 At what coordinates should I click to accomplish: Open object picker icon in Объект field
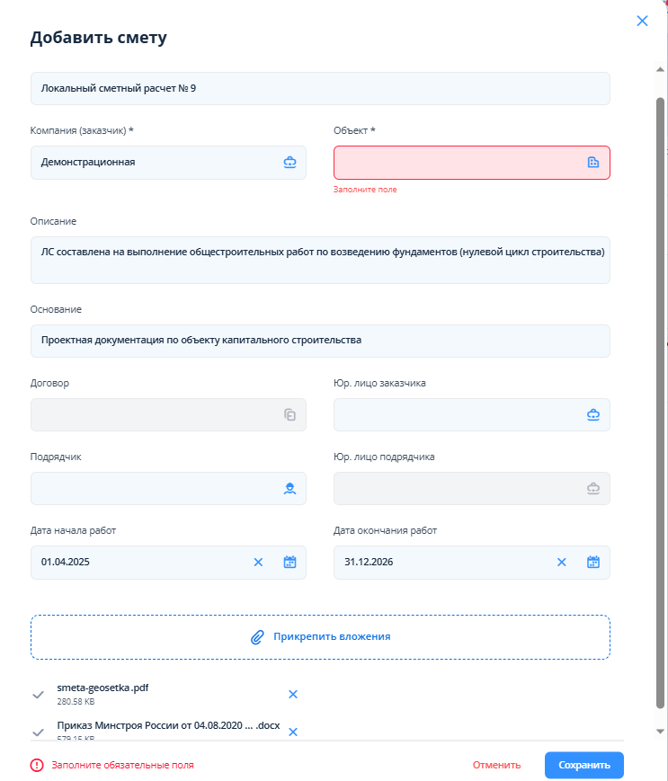click(592, 163)
